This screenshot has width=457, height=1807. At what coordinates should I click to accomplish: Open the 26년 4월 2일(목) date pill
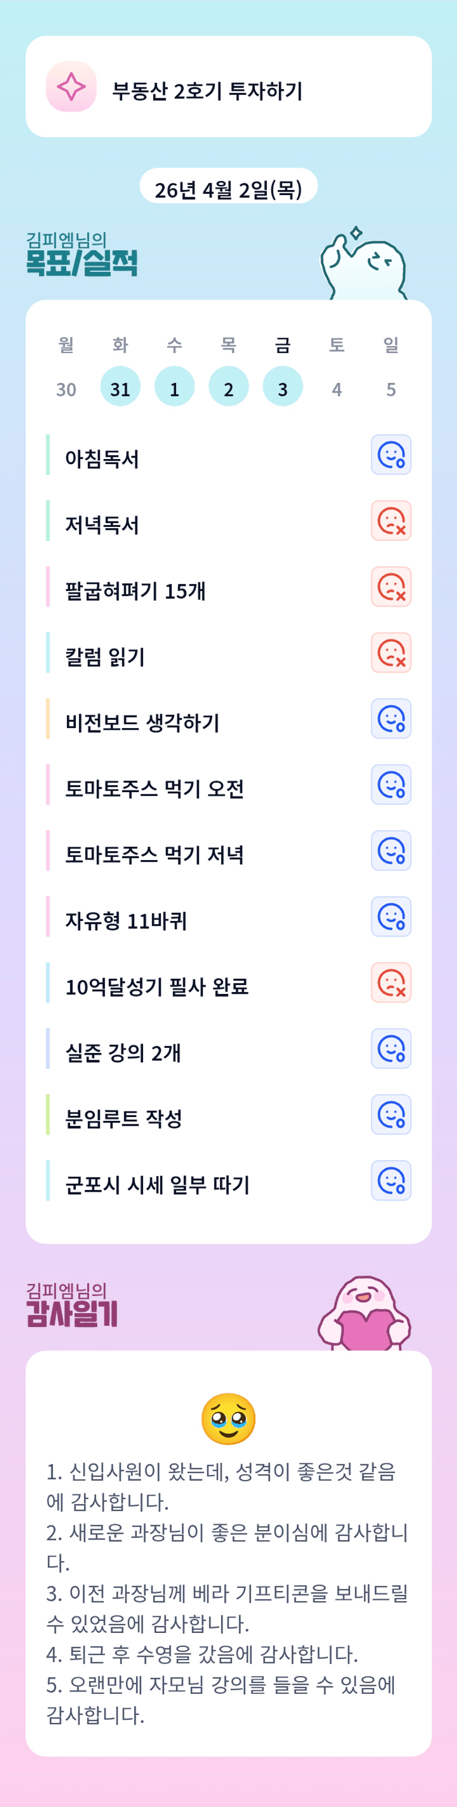[x=228, y=189]
